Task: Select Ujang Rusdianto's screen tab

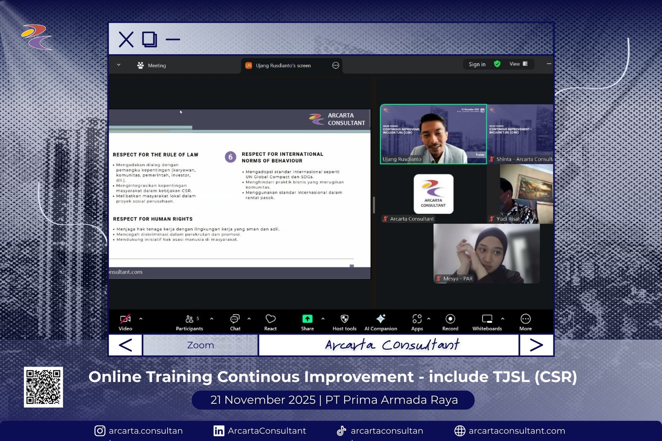Action: pyautogui.click(x=283, y=65)
